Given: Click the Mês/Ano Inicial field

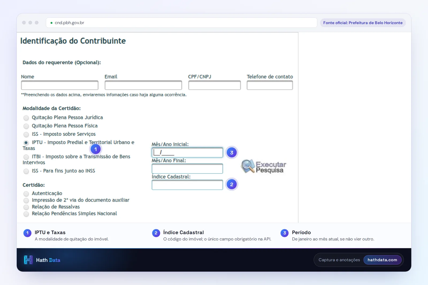Looking at the screenshot, I should click(x=187, y=152).
